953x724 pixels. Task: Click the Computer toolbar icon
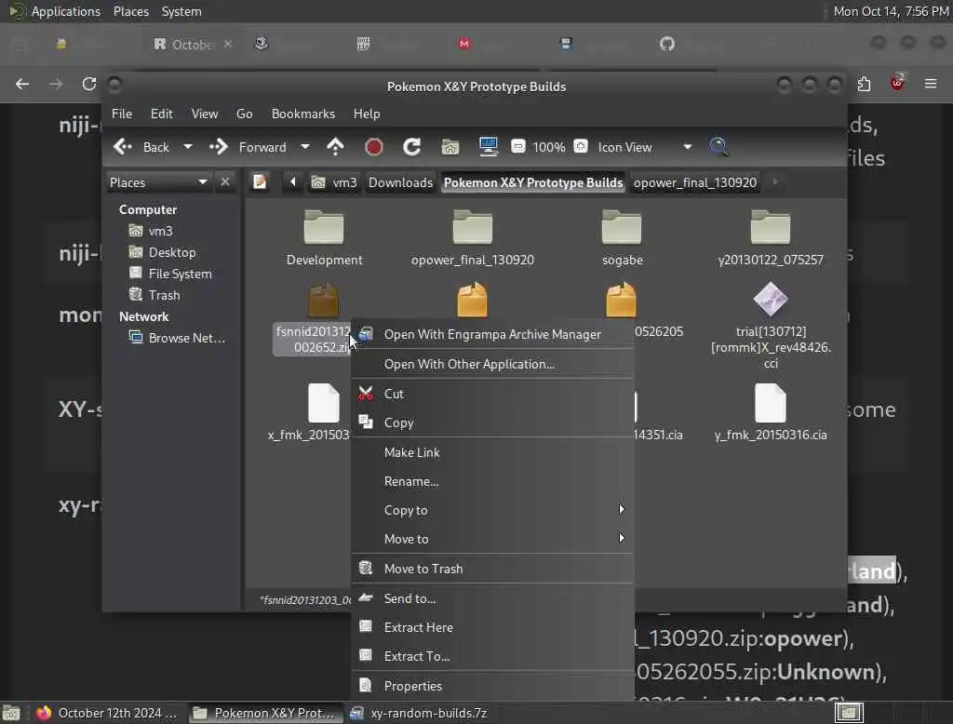[x=488, y=147]
